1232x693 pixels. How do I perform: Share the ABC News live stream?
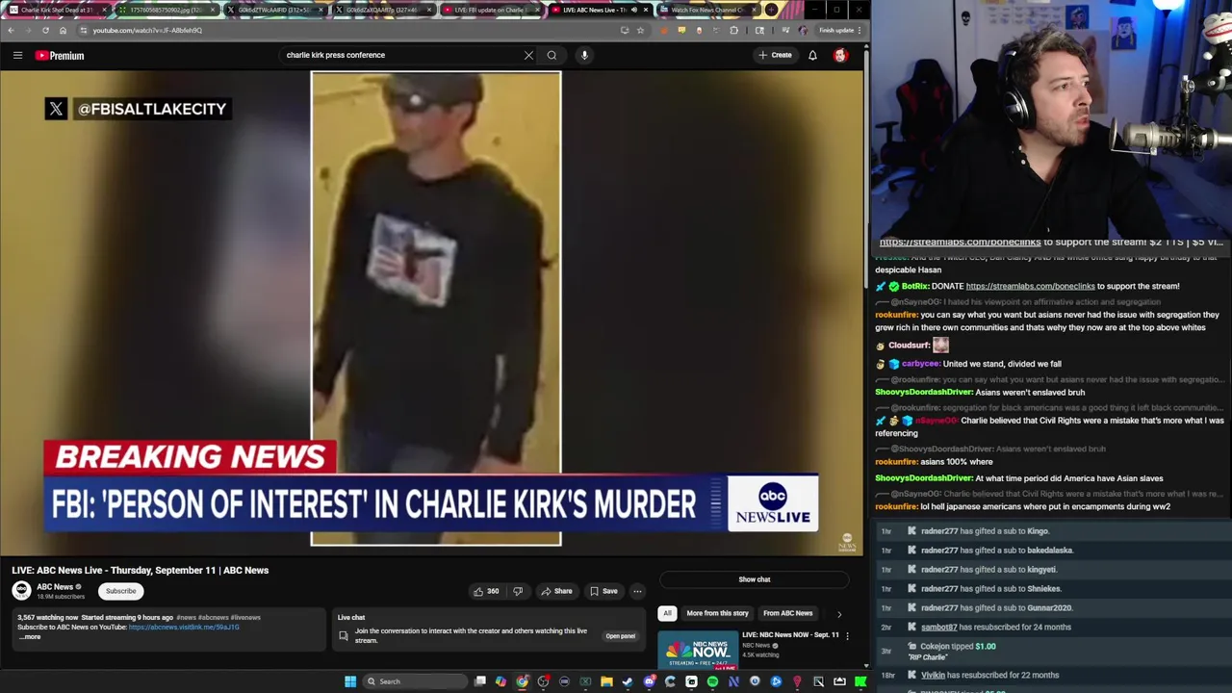pyautogui.click(x=556, y=591)
